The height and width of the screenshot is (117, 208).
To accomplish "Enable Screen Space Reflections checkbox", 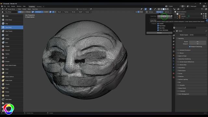I will click(179, 62).
